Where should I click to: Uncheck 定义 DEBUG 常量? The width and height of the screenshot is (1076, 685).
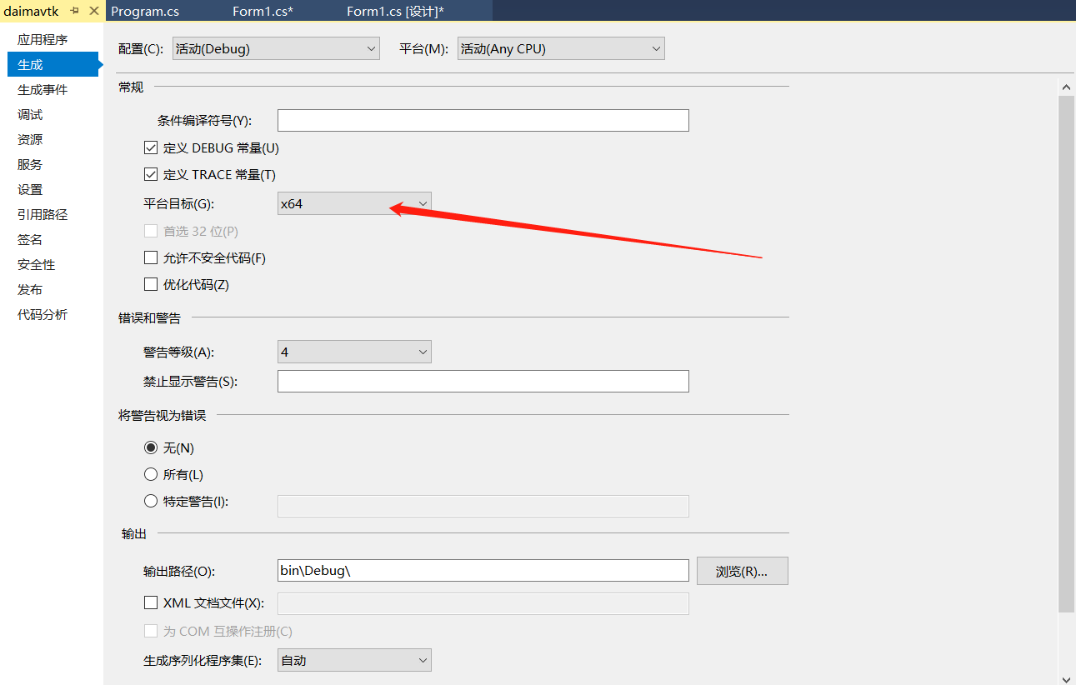(151, 147)
